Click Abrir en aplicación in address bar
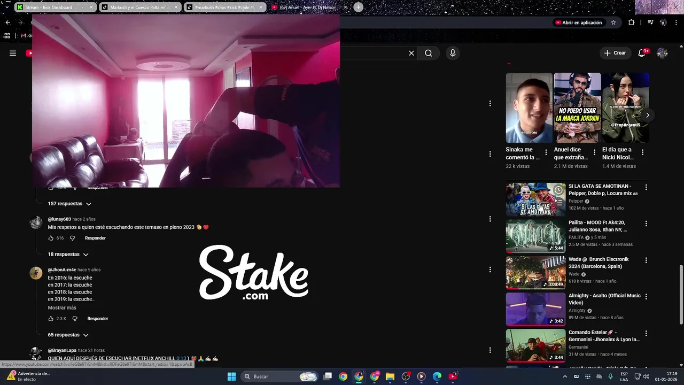 coord(579,22)
